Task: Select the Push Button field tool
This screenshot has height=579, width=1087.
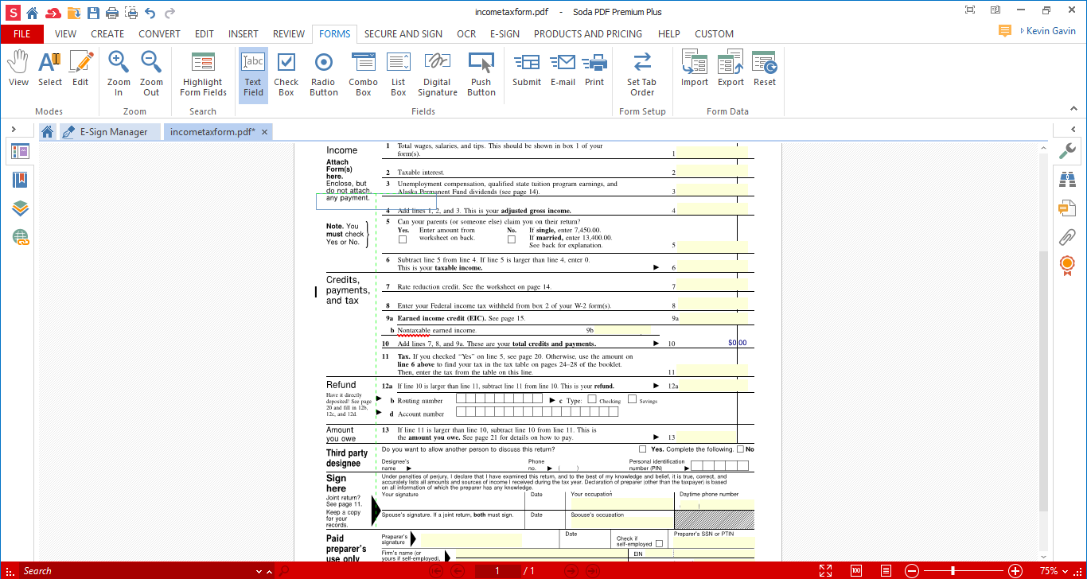Action: pyautogui.click(x=481, y=75)
